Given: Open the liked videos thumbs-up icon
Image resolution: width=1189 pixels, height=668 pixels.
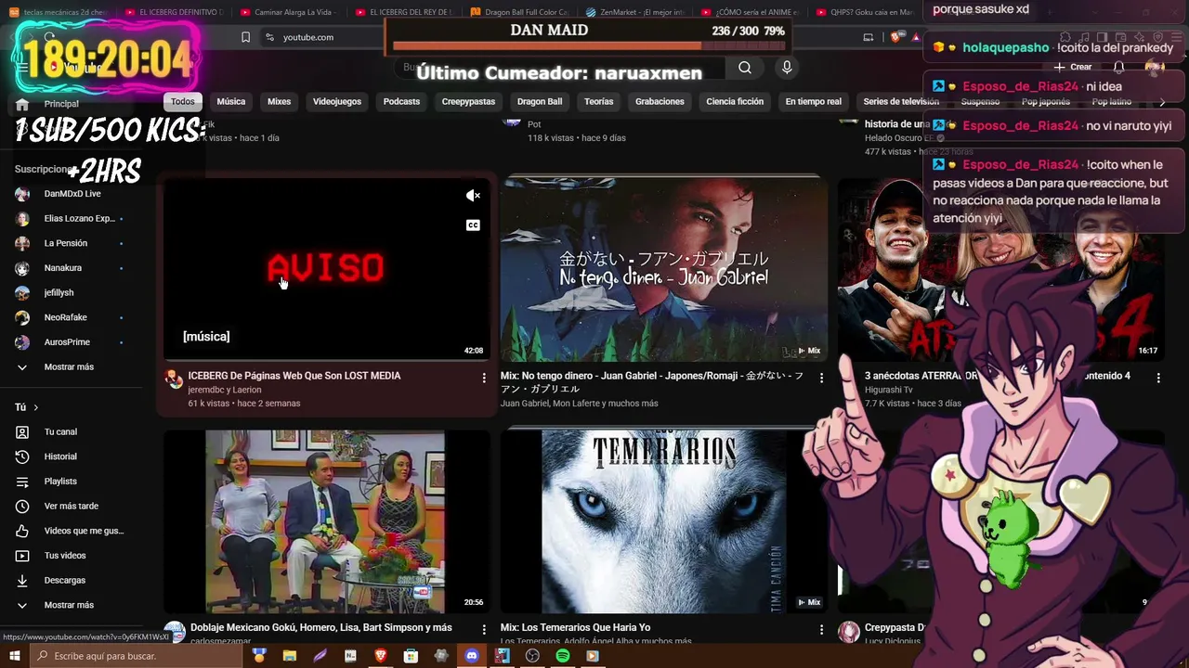Looking at the screenshot, I should coord(22,531).
